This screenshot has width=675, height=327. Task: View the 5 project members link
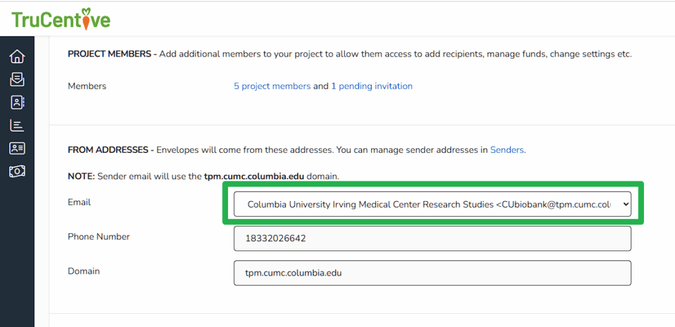(x=272, y=86)
